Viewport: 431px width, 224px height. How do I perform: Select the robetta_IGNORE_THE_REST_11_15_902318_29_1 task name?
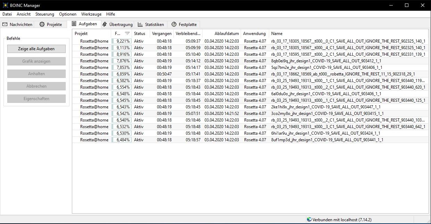(x=343, y=74)
